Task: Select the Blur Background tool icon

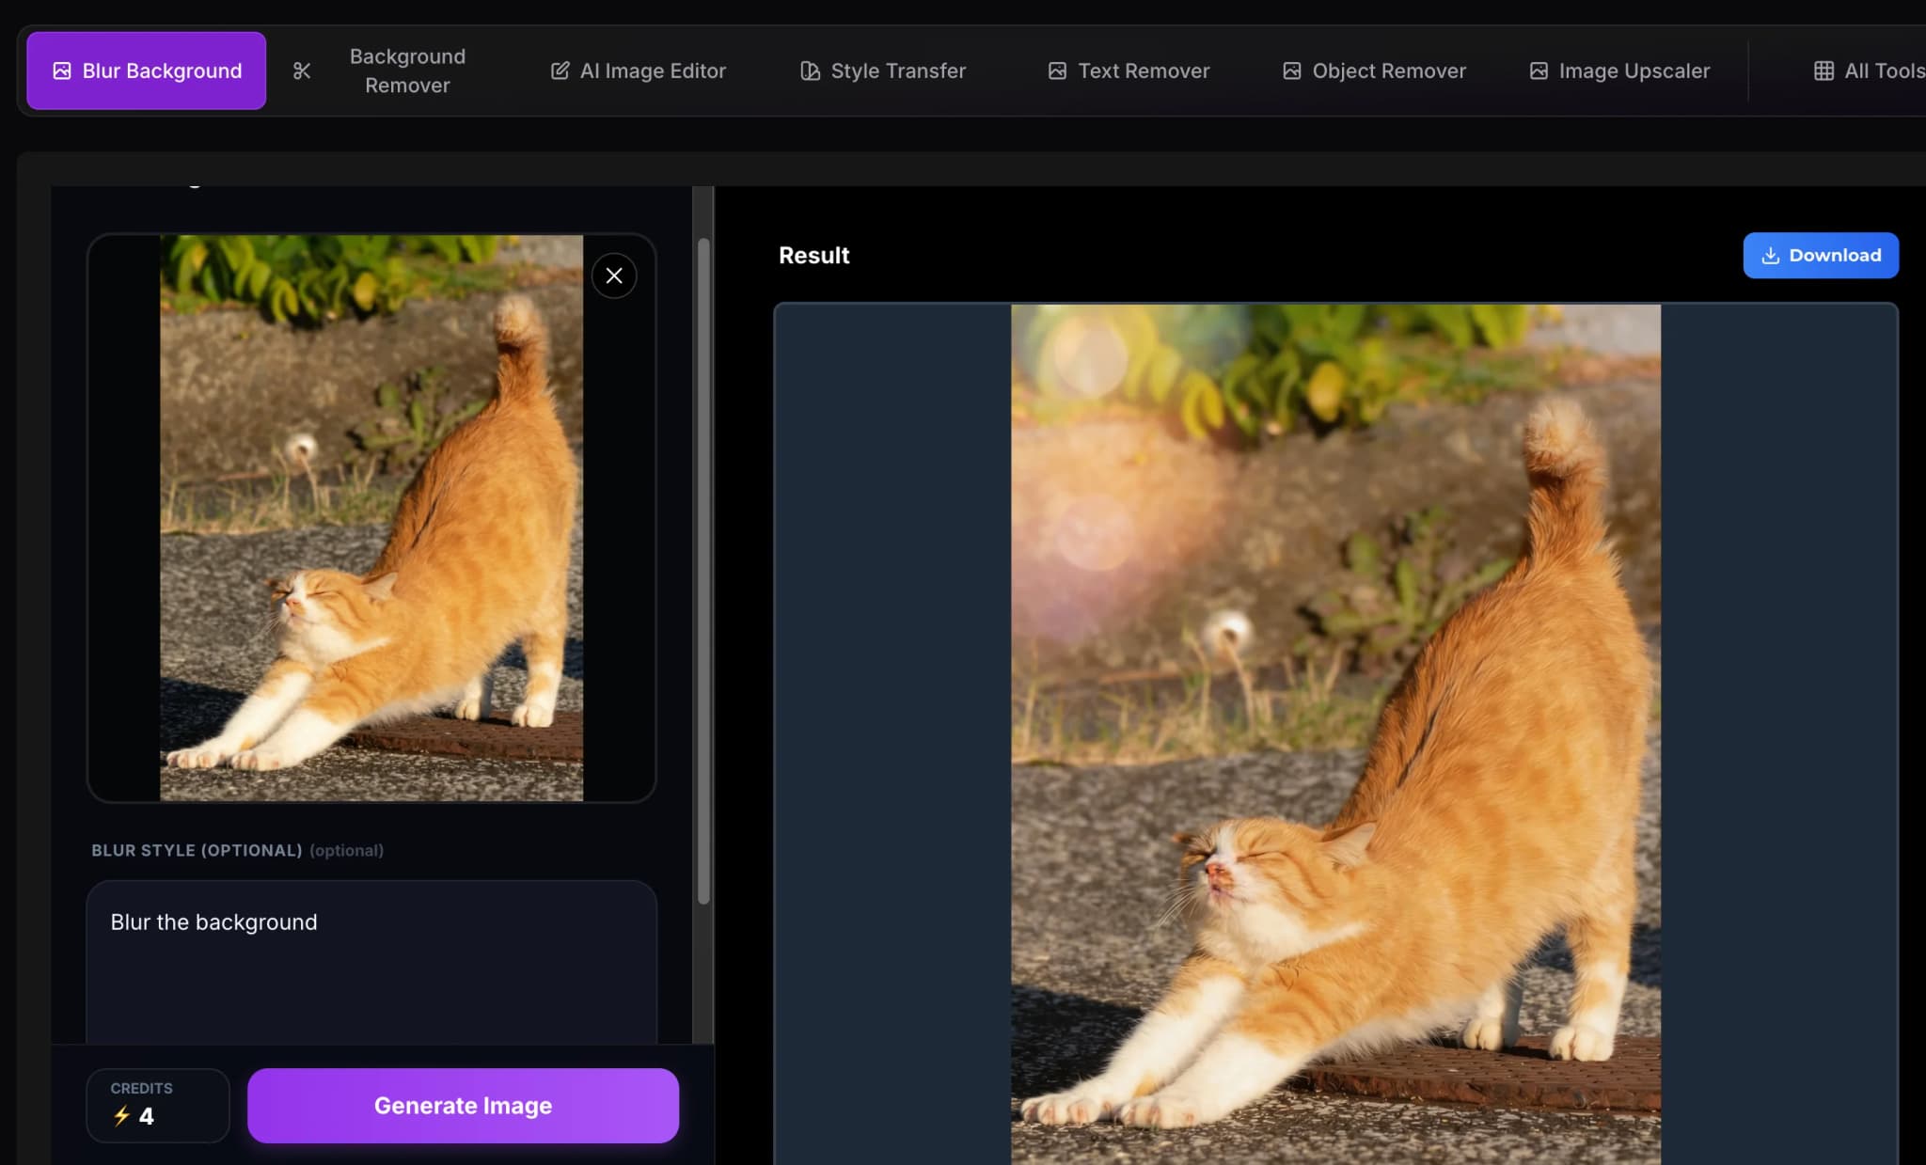Action: pyautogui.click(x=62, y=70)
